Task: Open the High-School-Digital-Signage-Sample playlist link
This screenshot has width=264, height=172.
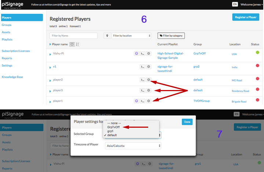Action: (x=170, y=56)
